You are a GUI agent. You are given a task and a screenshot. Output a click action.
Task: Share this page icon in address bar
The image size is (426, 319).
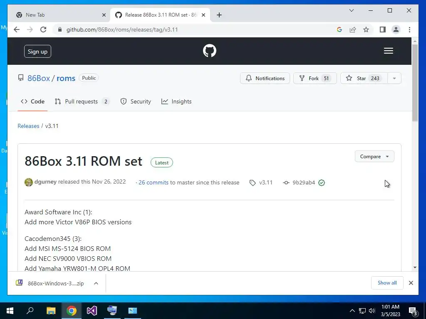(x=353, y=29)
